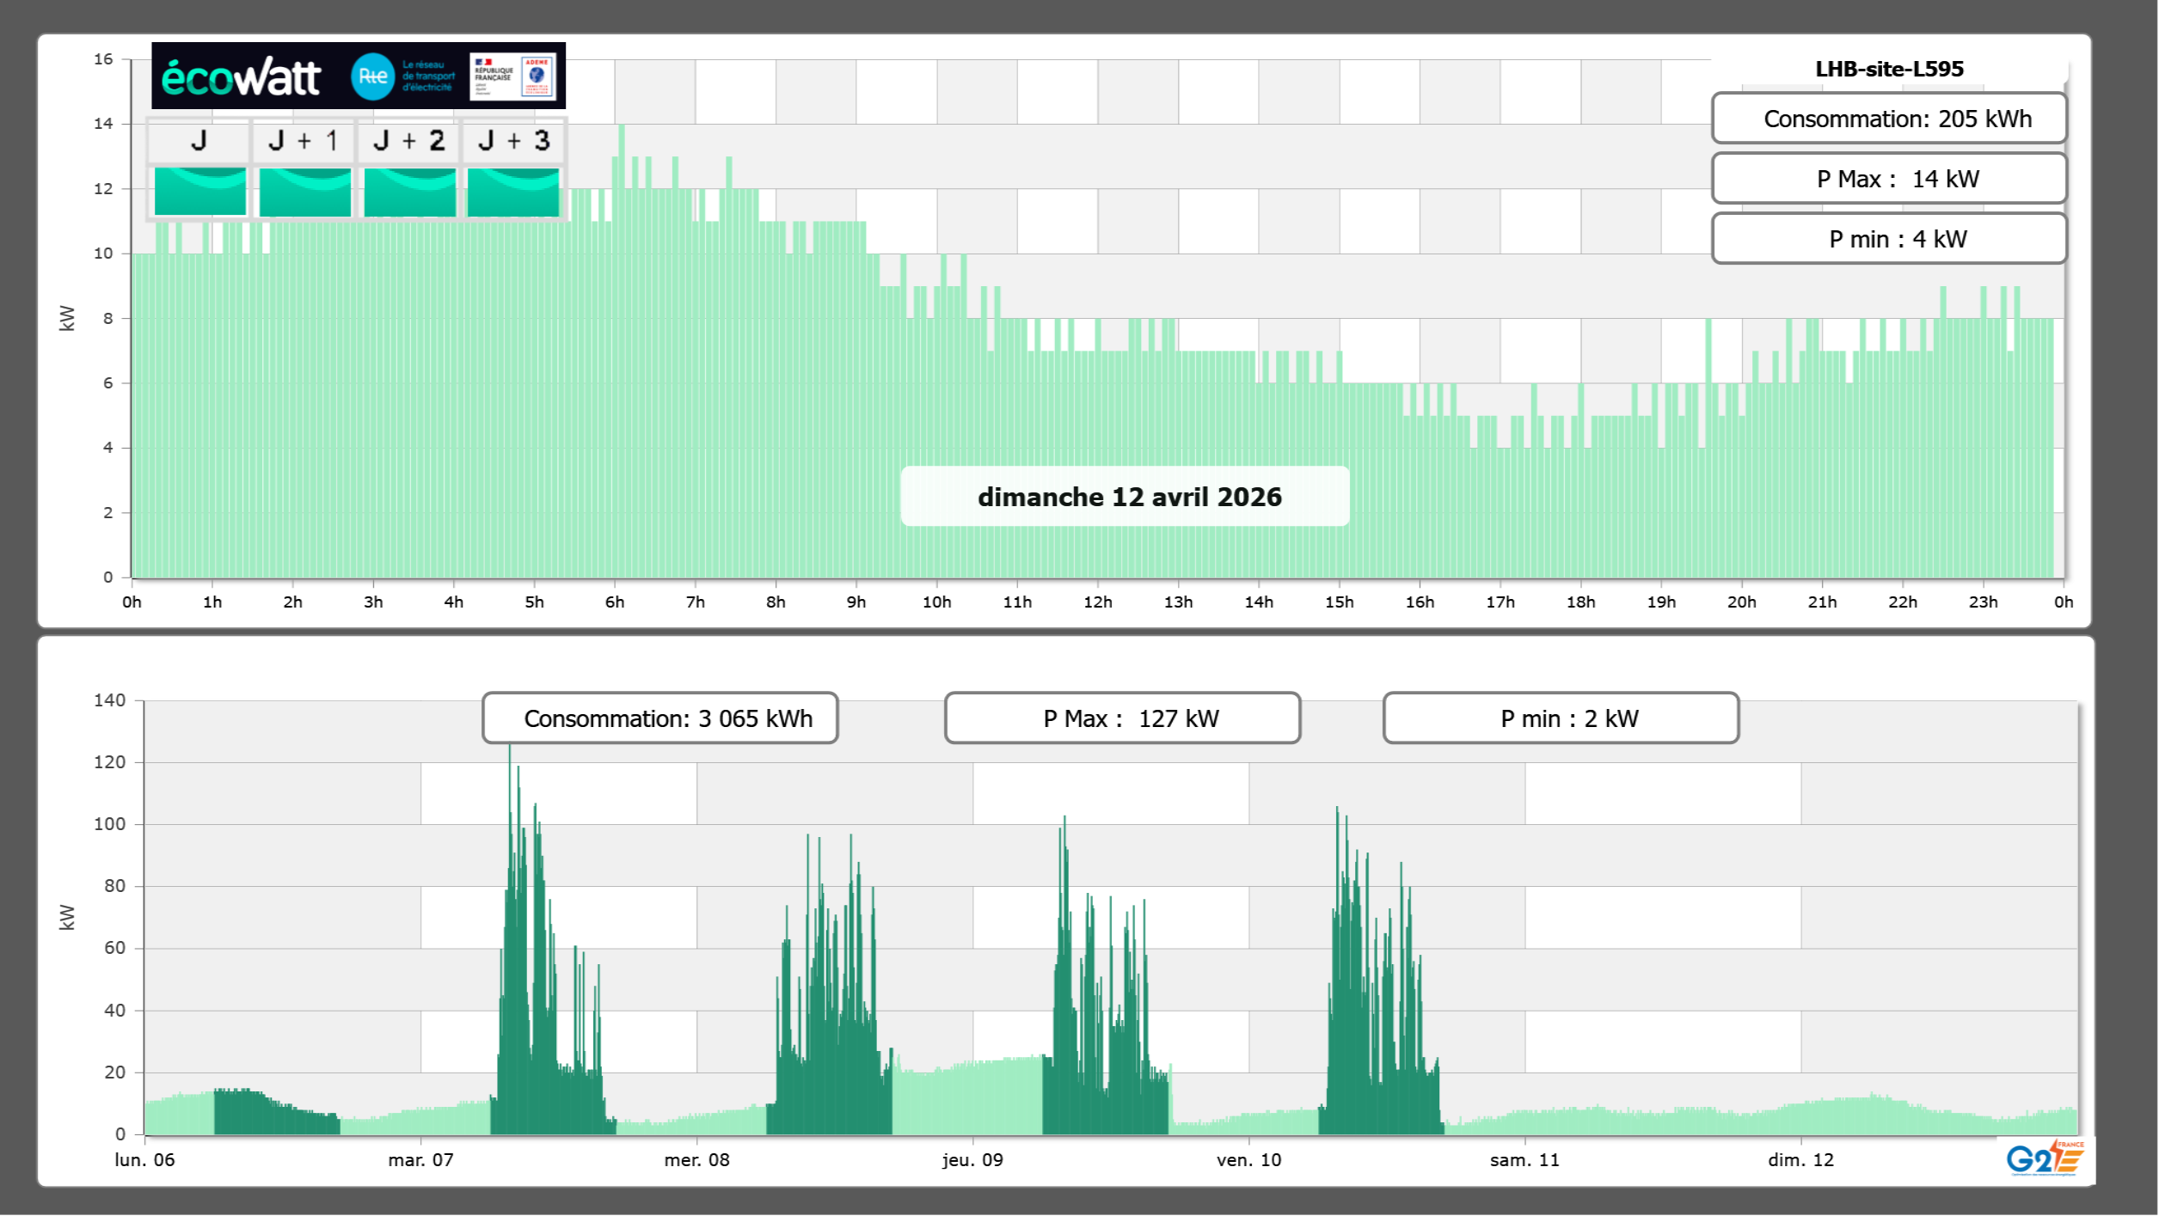Click the G2E France logo
The width and height of the screenshot is (2159, 1216).
pos(2044,1158)
